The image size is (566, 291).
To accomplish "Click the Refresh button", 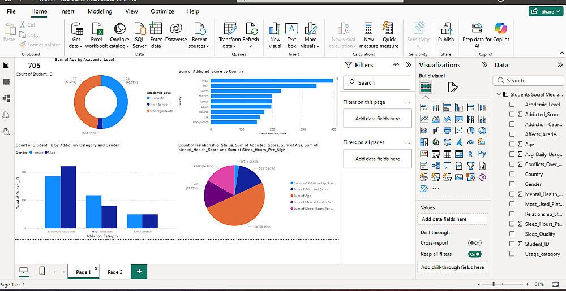I will click(251, 35).
